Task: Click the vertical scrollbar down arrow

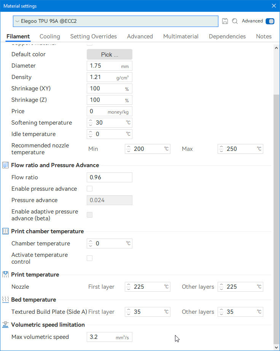Action: (x=276, y=347)
